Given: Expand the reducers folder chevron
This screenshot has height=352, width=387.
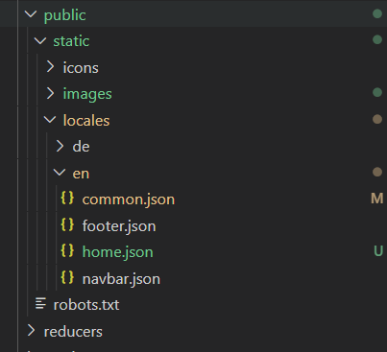Looking at the screenshot, I should [31, 331].
